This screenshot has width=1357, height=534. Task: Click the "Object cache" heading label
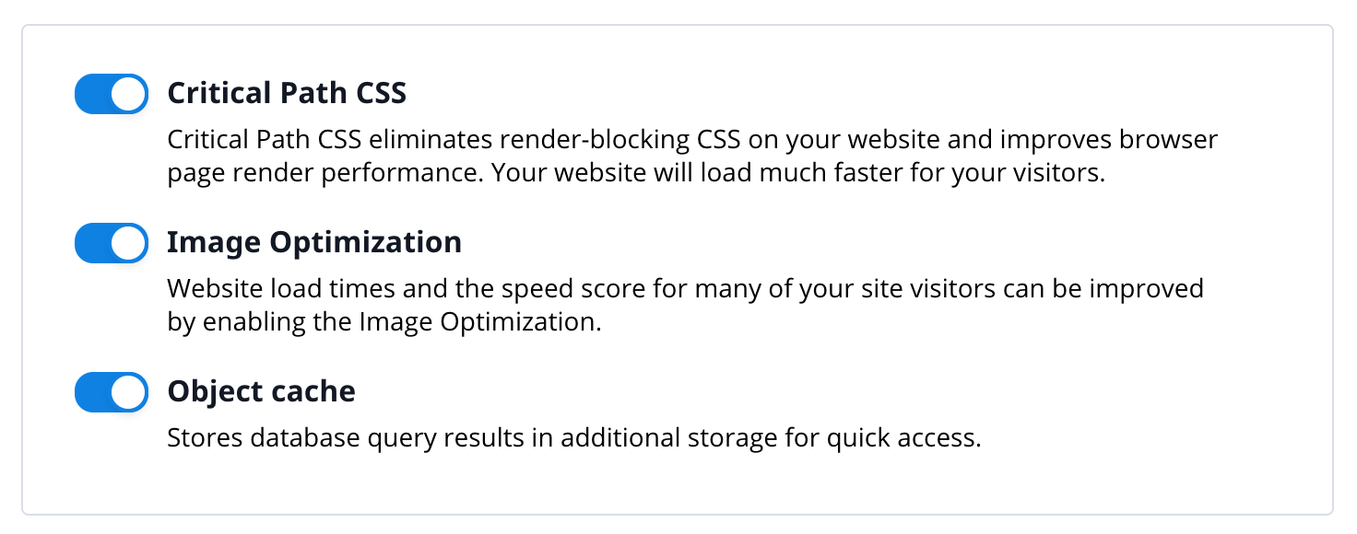tap(261, 391)
